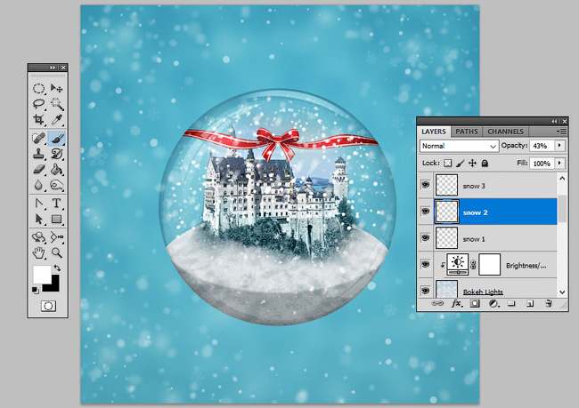Toggle lock transparent pixels

[447, 163]
